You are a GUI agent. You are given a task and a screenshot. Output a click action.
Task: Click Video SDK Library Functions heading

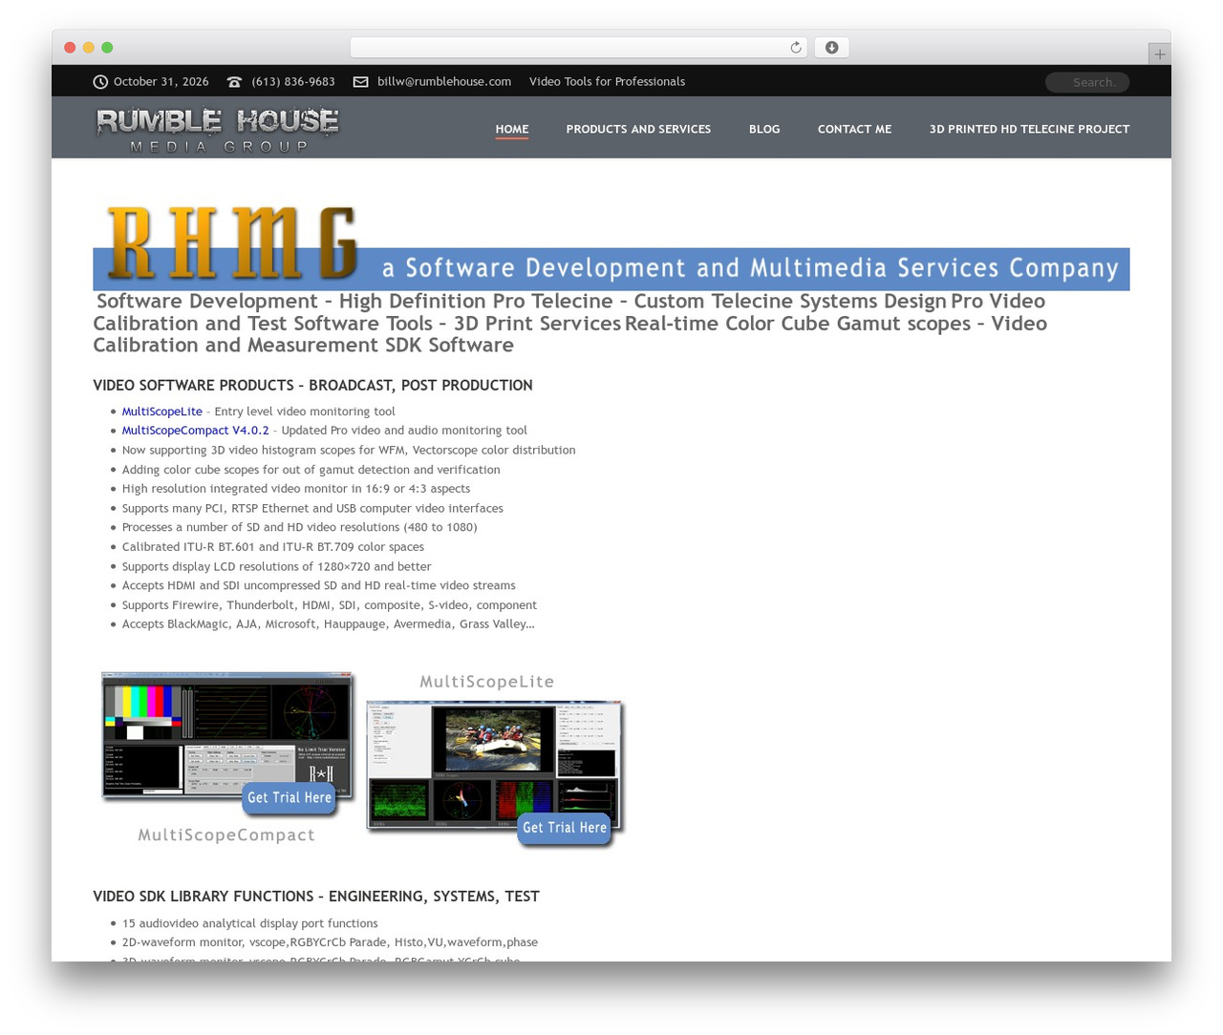pyautogui.click(x=316, y=897)
